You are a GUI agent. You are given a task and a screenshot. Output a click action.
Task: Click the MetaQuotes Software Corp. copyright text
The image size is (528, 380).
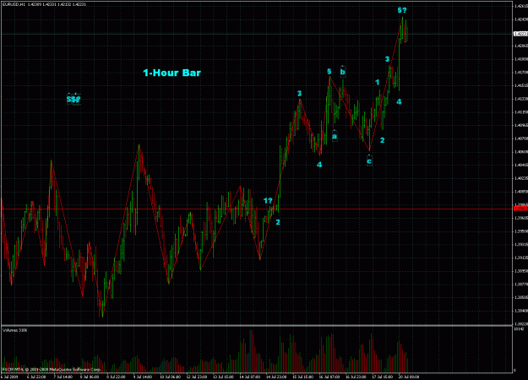[52, 369]
